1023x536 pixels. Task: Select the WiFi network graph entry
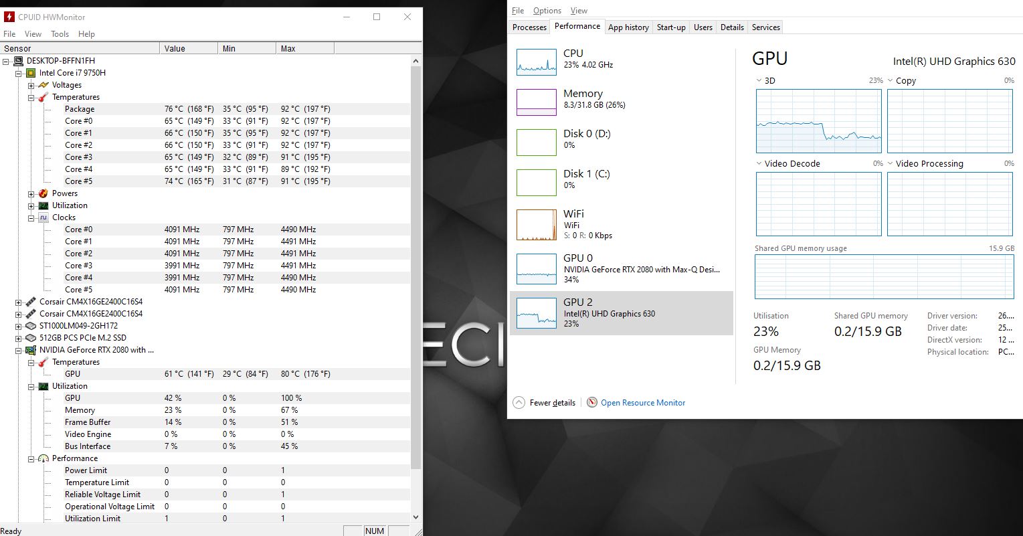coord(622,225)
